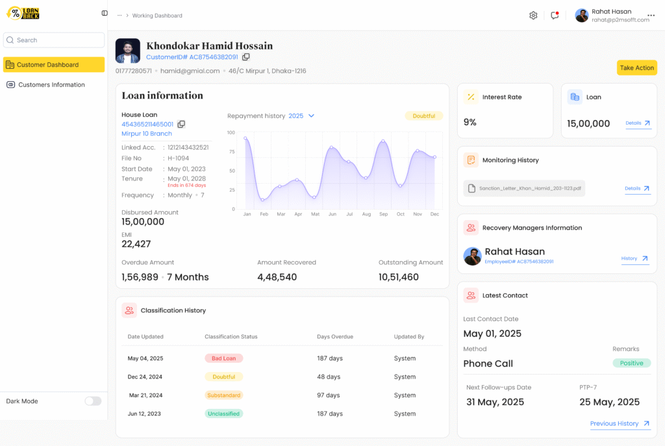665x446 pixels.
Task: Expand the repayment history 2025 year dropdown
Action: point(311,116)
